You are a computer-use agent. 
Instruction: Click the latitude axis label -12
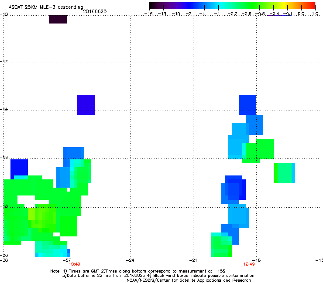(x=4, y=62)
